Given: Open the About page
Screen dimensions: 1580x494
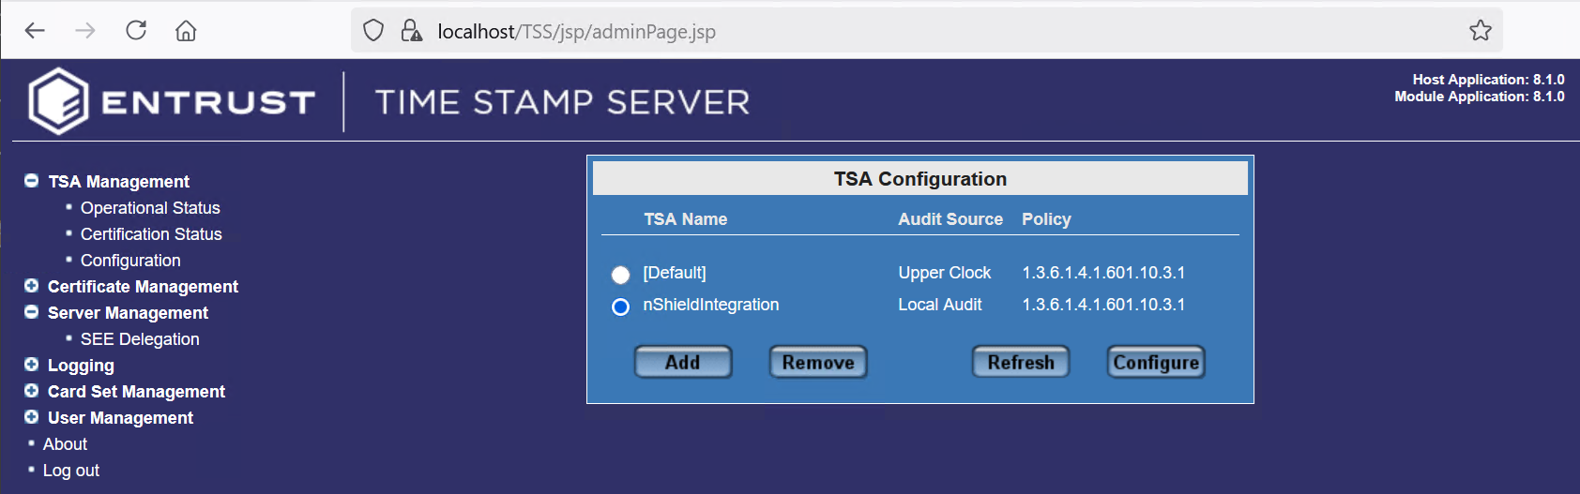Looking at the screenshot, I should 65,444.
